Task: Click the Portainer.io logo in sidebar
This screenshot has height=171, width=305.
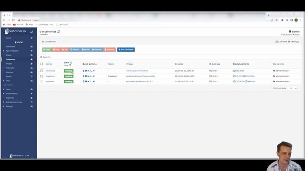Action: click(15, 31)
